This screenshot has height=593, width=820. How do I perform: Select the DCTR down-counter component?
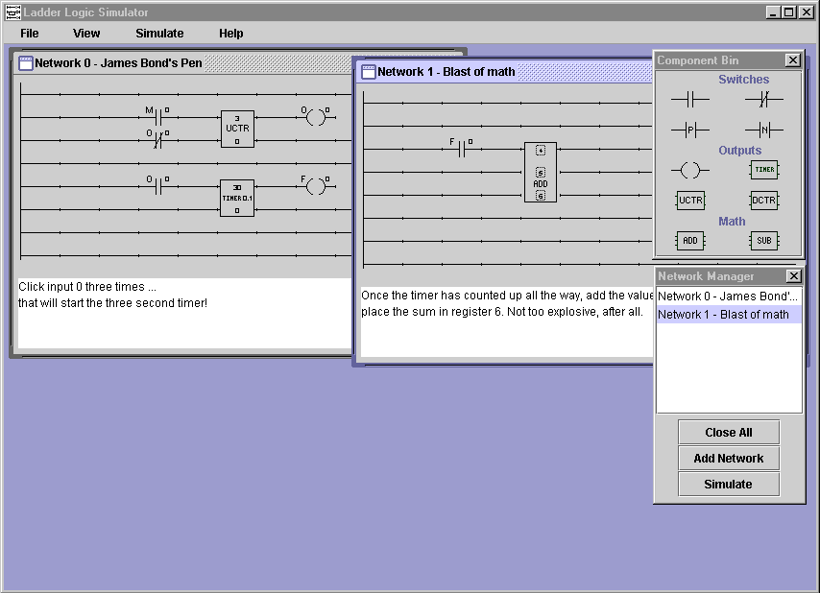pos(763,201)
